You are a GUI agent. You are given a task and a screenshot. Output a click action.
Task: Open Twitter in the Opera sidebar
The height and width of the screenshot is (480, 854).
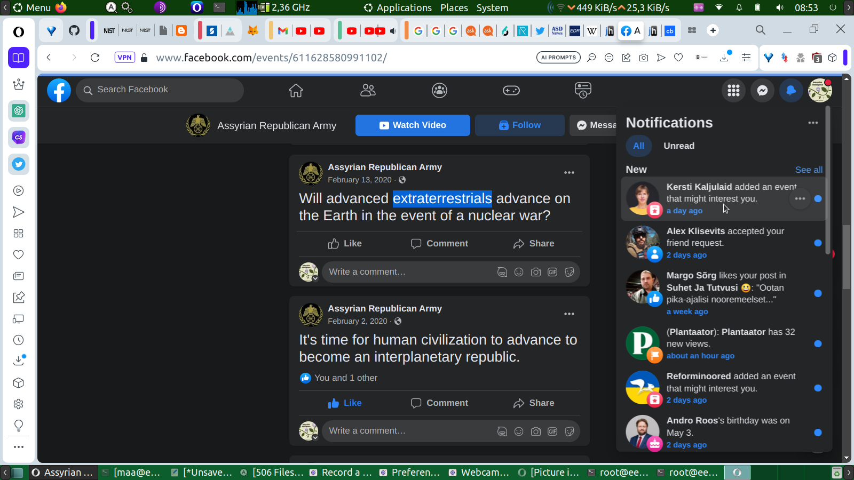[x=19, y=164]
